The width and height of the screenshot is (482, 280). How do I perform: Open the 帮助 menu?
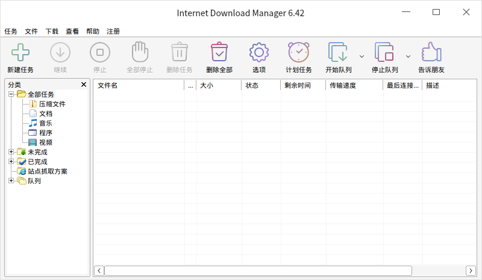coord(93,31)
